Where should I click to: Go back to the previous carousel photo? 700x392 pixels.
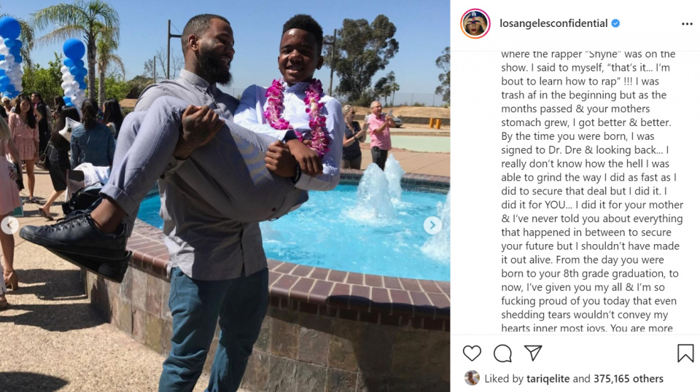[x=9, y=225]
